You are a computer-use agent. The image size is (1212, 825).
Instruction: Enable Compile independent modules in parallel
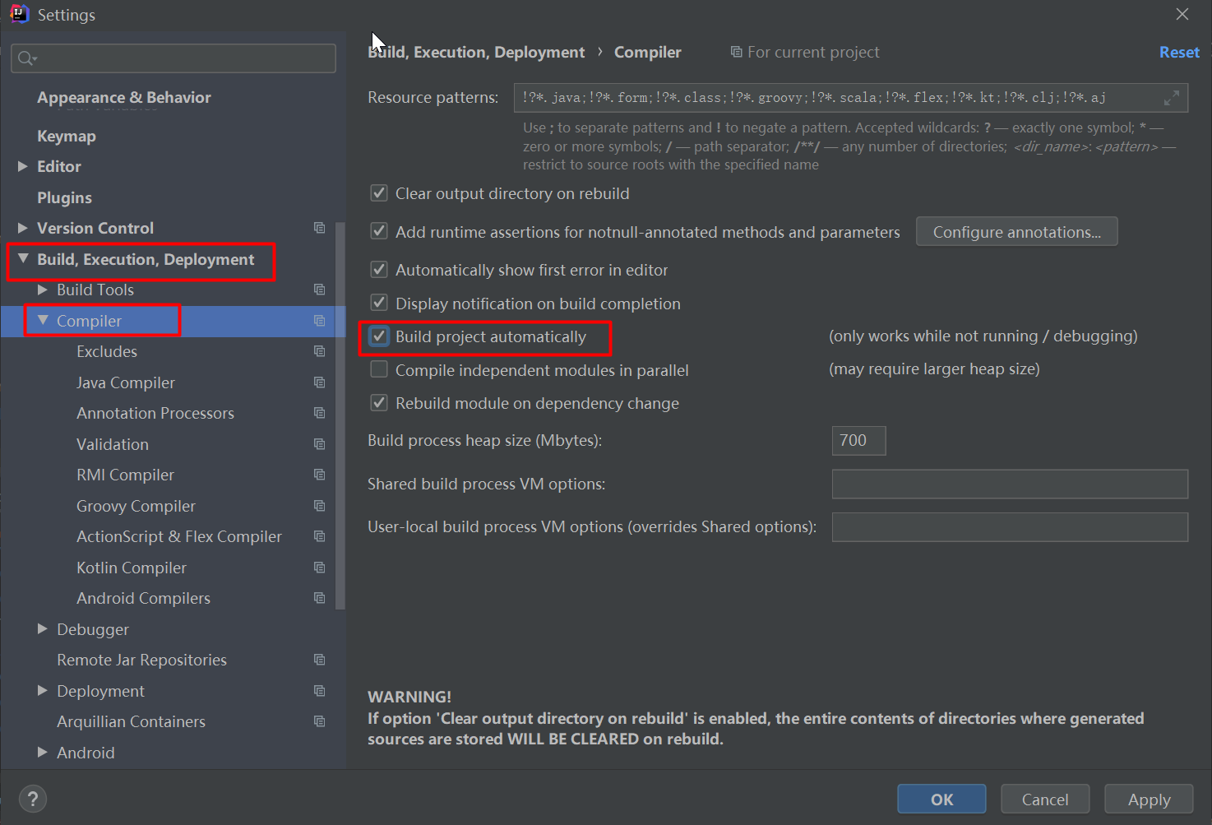click(379, 370)
